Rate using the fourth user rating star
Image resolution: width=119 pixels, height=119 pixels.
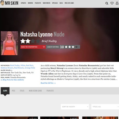(76, 47)
